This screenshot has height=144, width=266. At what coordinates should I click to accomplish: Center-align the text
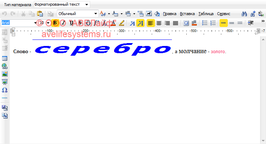[x=159, y=23]
